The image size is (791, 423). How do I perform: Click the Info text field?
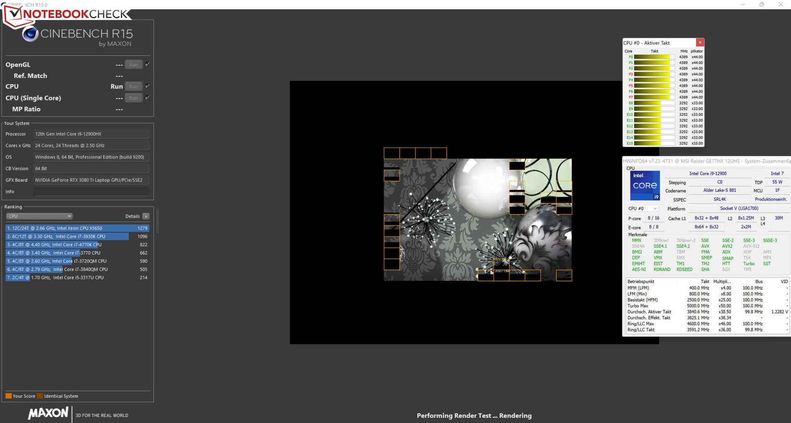pos(91,192)
